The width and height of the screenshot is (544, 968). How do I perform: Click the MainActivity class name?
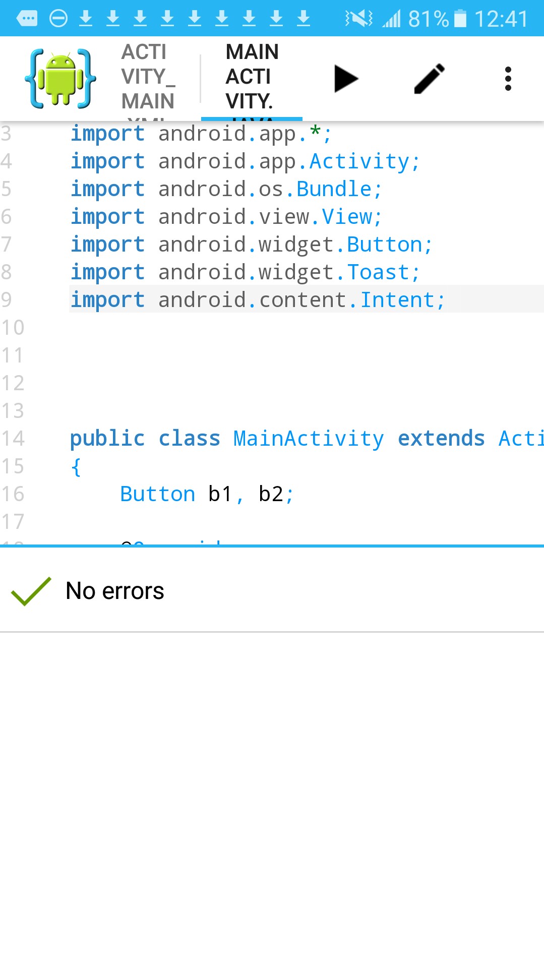[309, 439]
